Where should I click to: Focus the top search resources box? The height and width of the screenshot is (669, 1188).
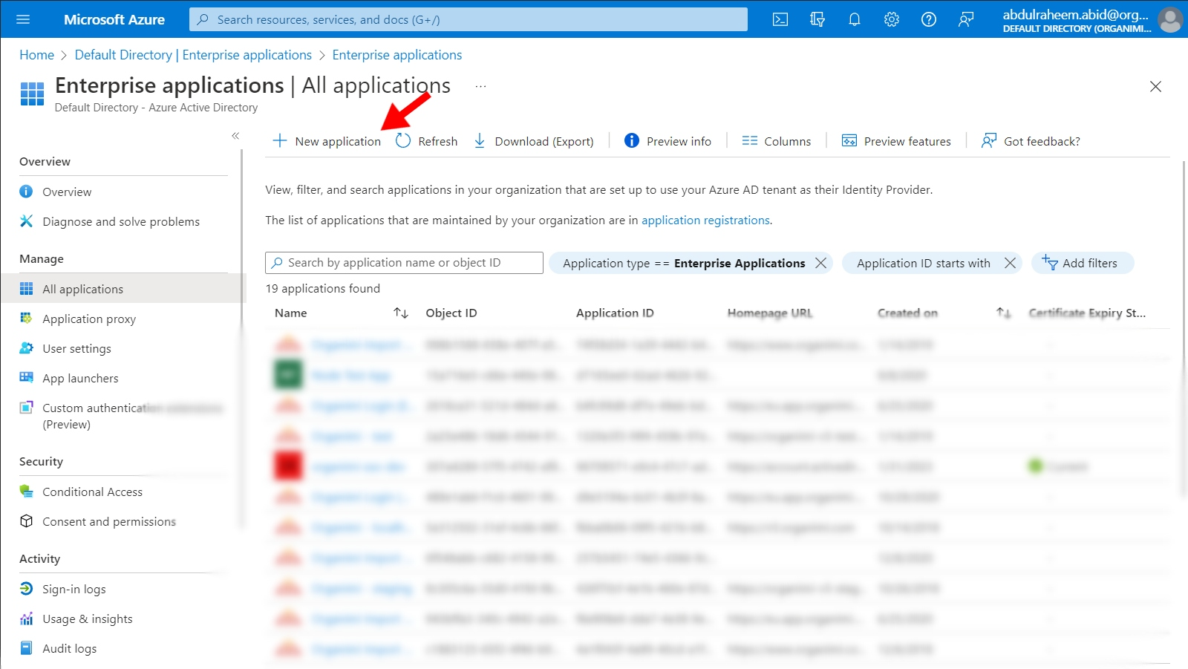coord(469,19)
